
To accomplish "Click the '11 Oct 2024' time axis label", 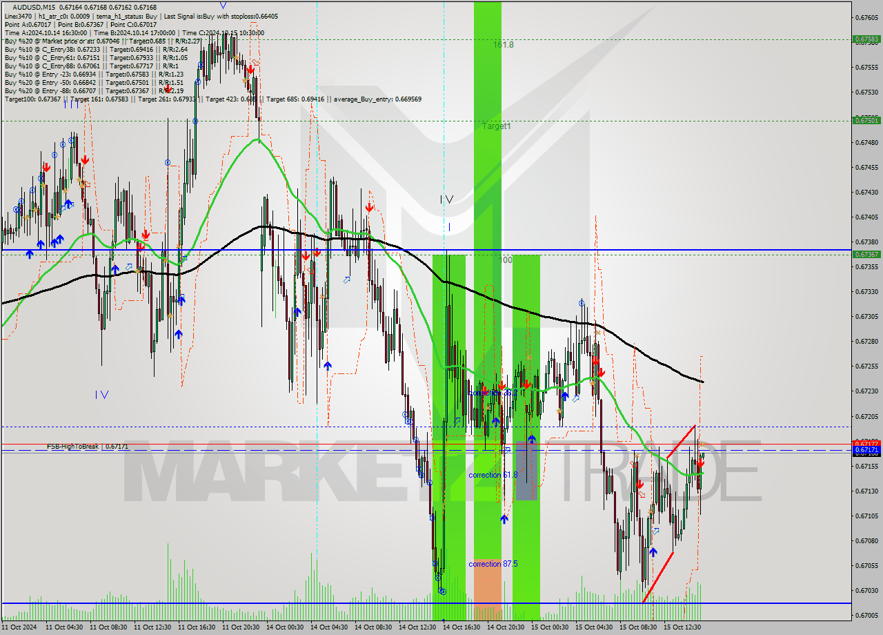I will click(19, 627).
